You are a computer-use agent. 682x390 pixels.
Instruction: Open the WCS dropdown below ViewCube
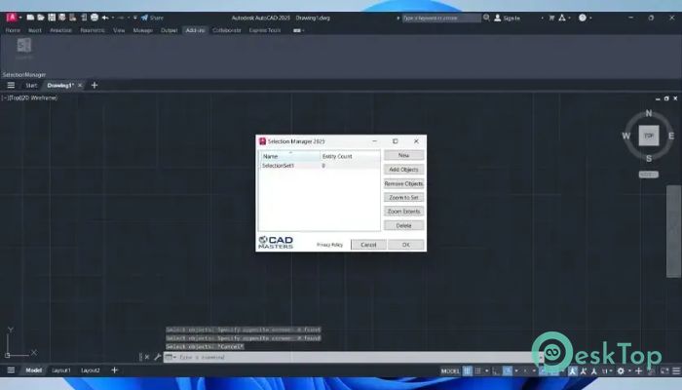[x=649, y=175]
